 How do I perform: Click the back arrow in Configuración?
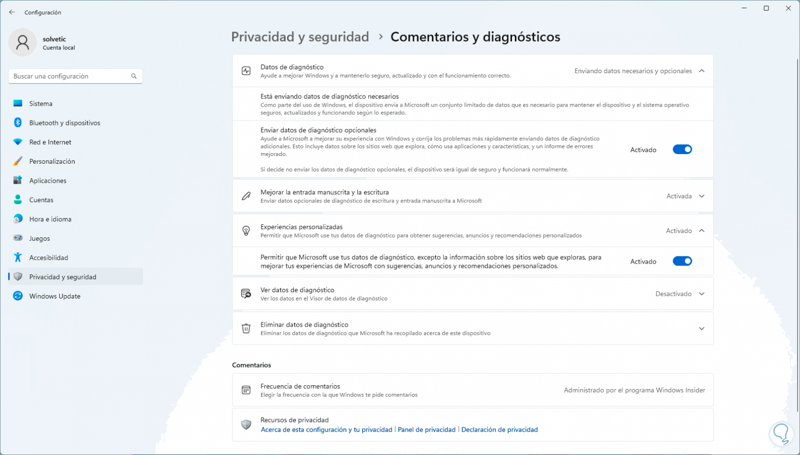coord(12,12)
